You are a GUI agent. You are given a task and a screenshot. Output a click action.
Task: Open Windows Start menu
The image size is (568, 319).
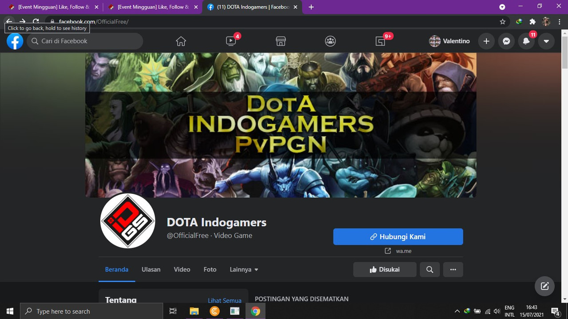point(10,311)
